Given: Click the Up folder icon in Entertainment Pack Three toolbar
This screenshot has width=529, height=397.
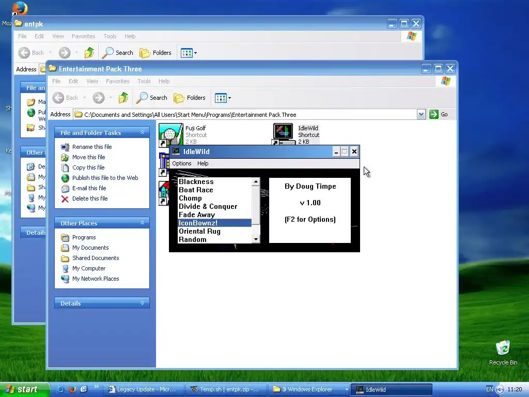Looking at the screenshot, I should tap(123, 98).
